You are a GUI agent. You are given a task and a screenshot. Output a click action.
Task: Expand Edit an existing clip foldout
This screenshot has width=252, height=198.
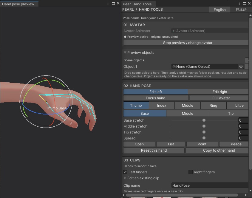125,178
